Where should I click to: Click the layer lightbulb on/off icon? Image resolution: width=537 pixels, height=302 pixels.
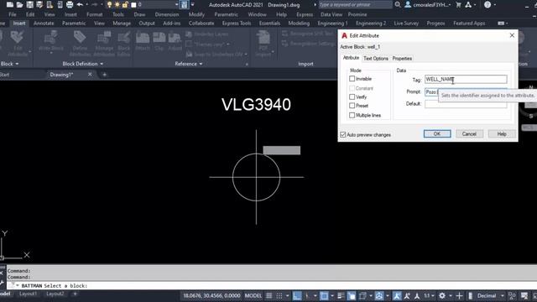click(109, 5)
